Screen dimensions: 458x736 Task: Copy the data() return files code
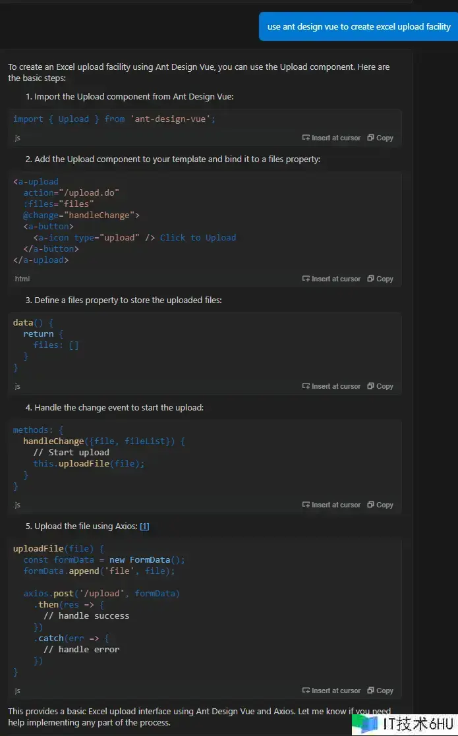coord(380,386)
